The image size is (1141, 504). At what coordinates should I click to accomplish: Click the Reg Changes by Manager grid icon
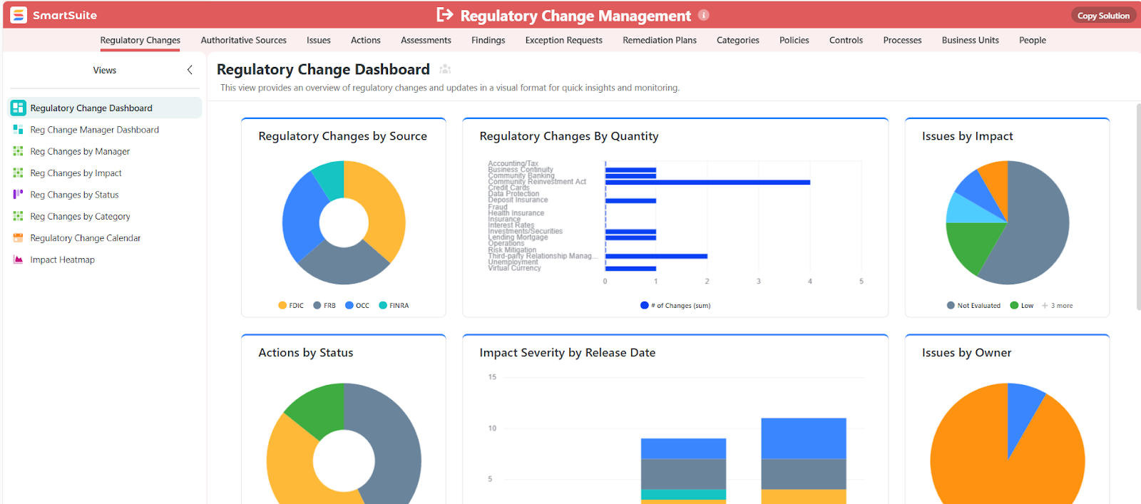tap(18, 151)
